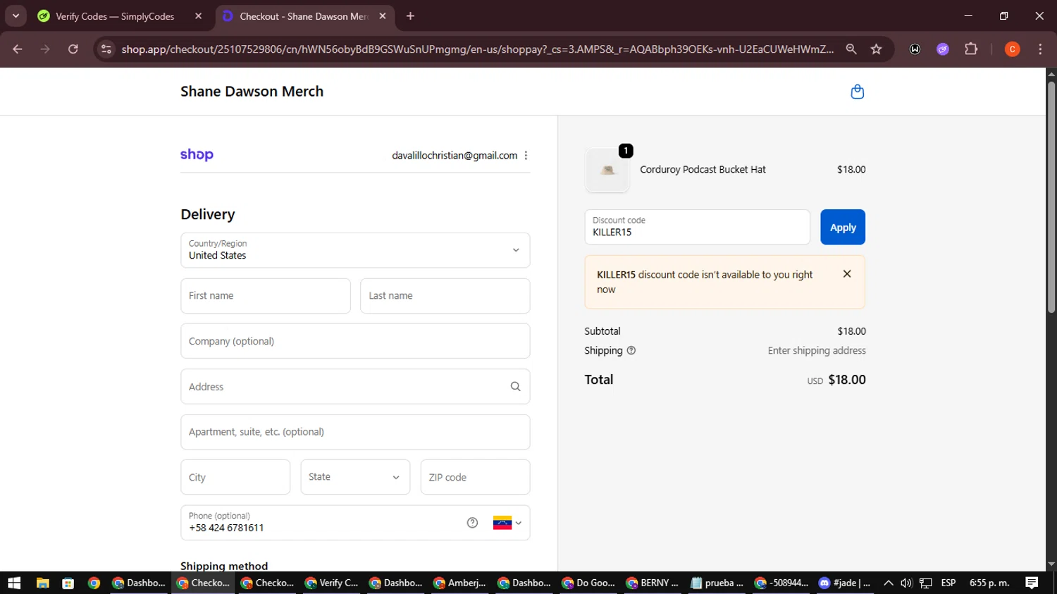
Task: Open the Do Goo... taskbar window
Action: click(x=588, y=583)
